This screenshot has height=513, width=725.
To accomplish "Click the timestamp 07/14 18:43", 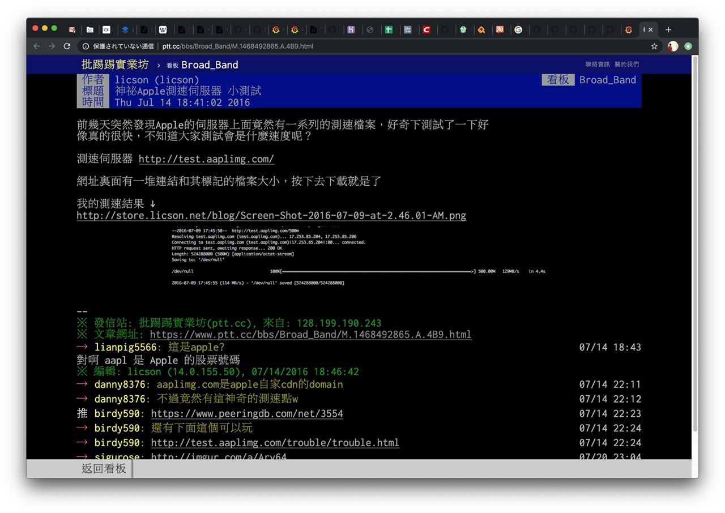I will (610, 347).
